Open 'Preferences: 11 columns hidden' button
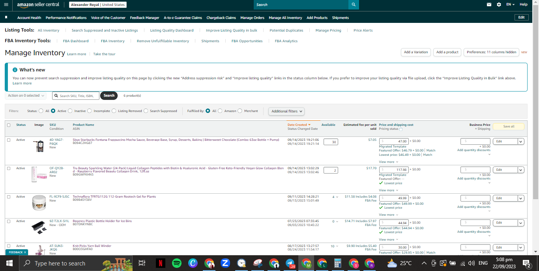Viewport: 539px width, 271px height. 491,52
